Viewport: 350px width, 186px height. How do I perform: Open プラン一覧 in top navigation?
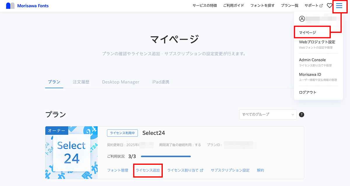coord(290,6)
